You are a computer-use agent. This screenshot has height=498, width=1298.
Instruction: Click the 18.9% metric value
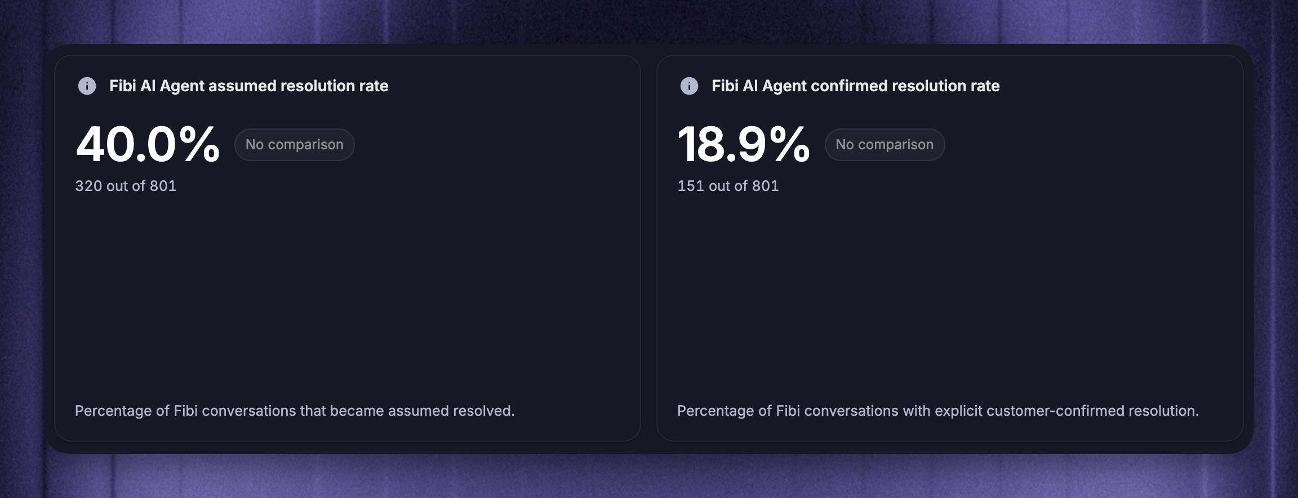pos(744,145)
